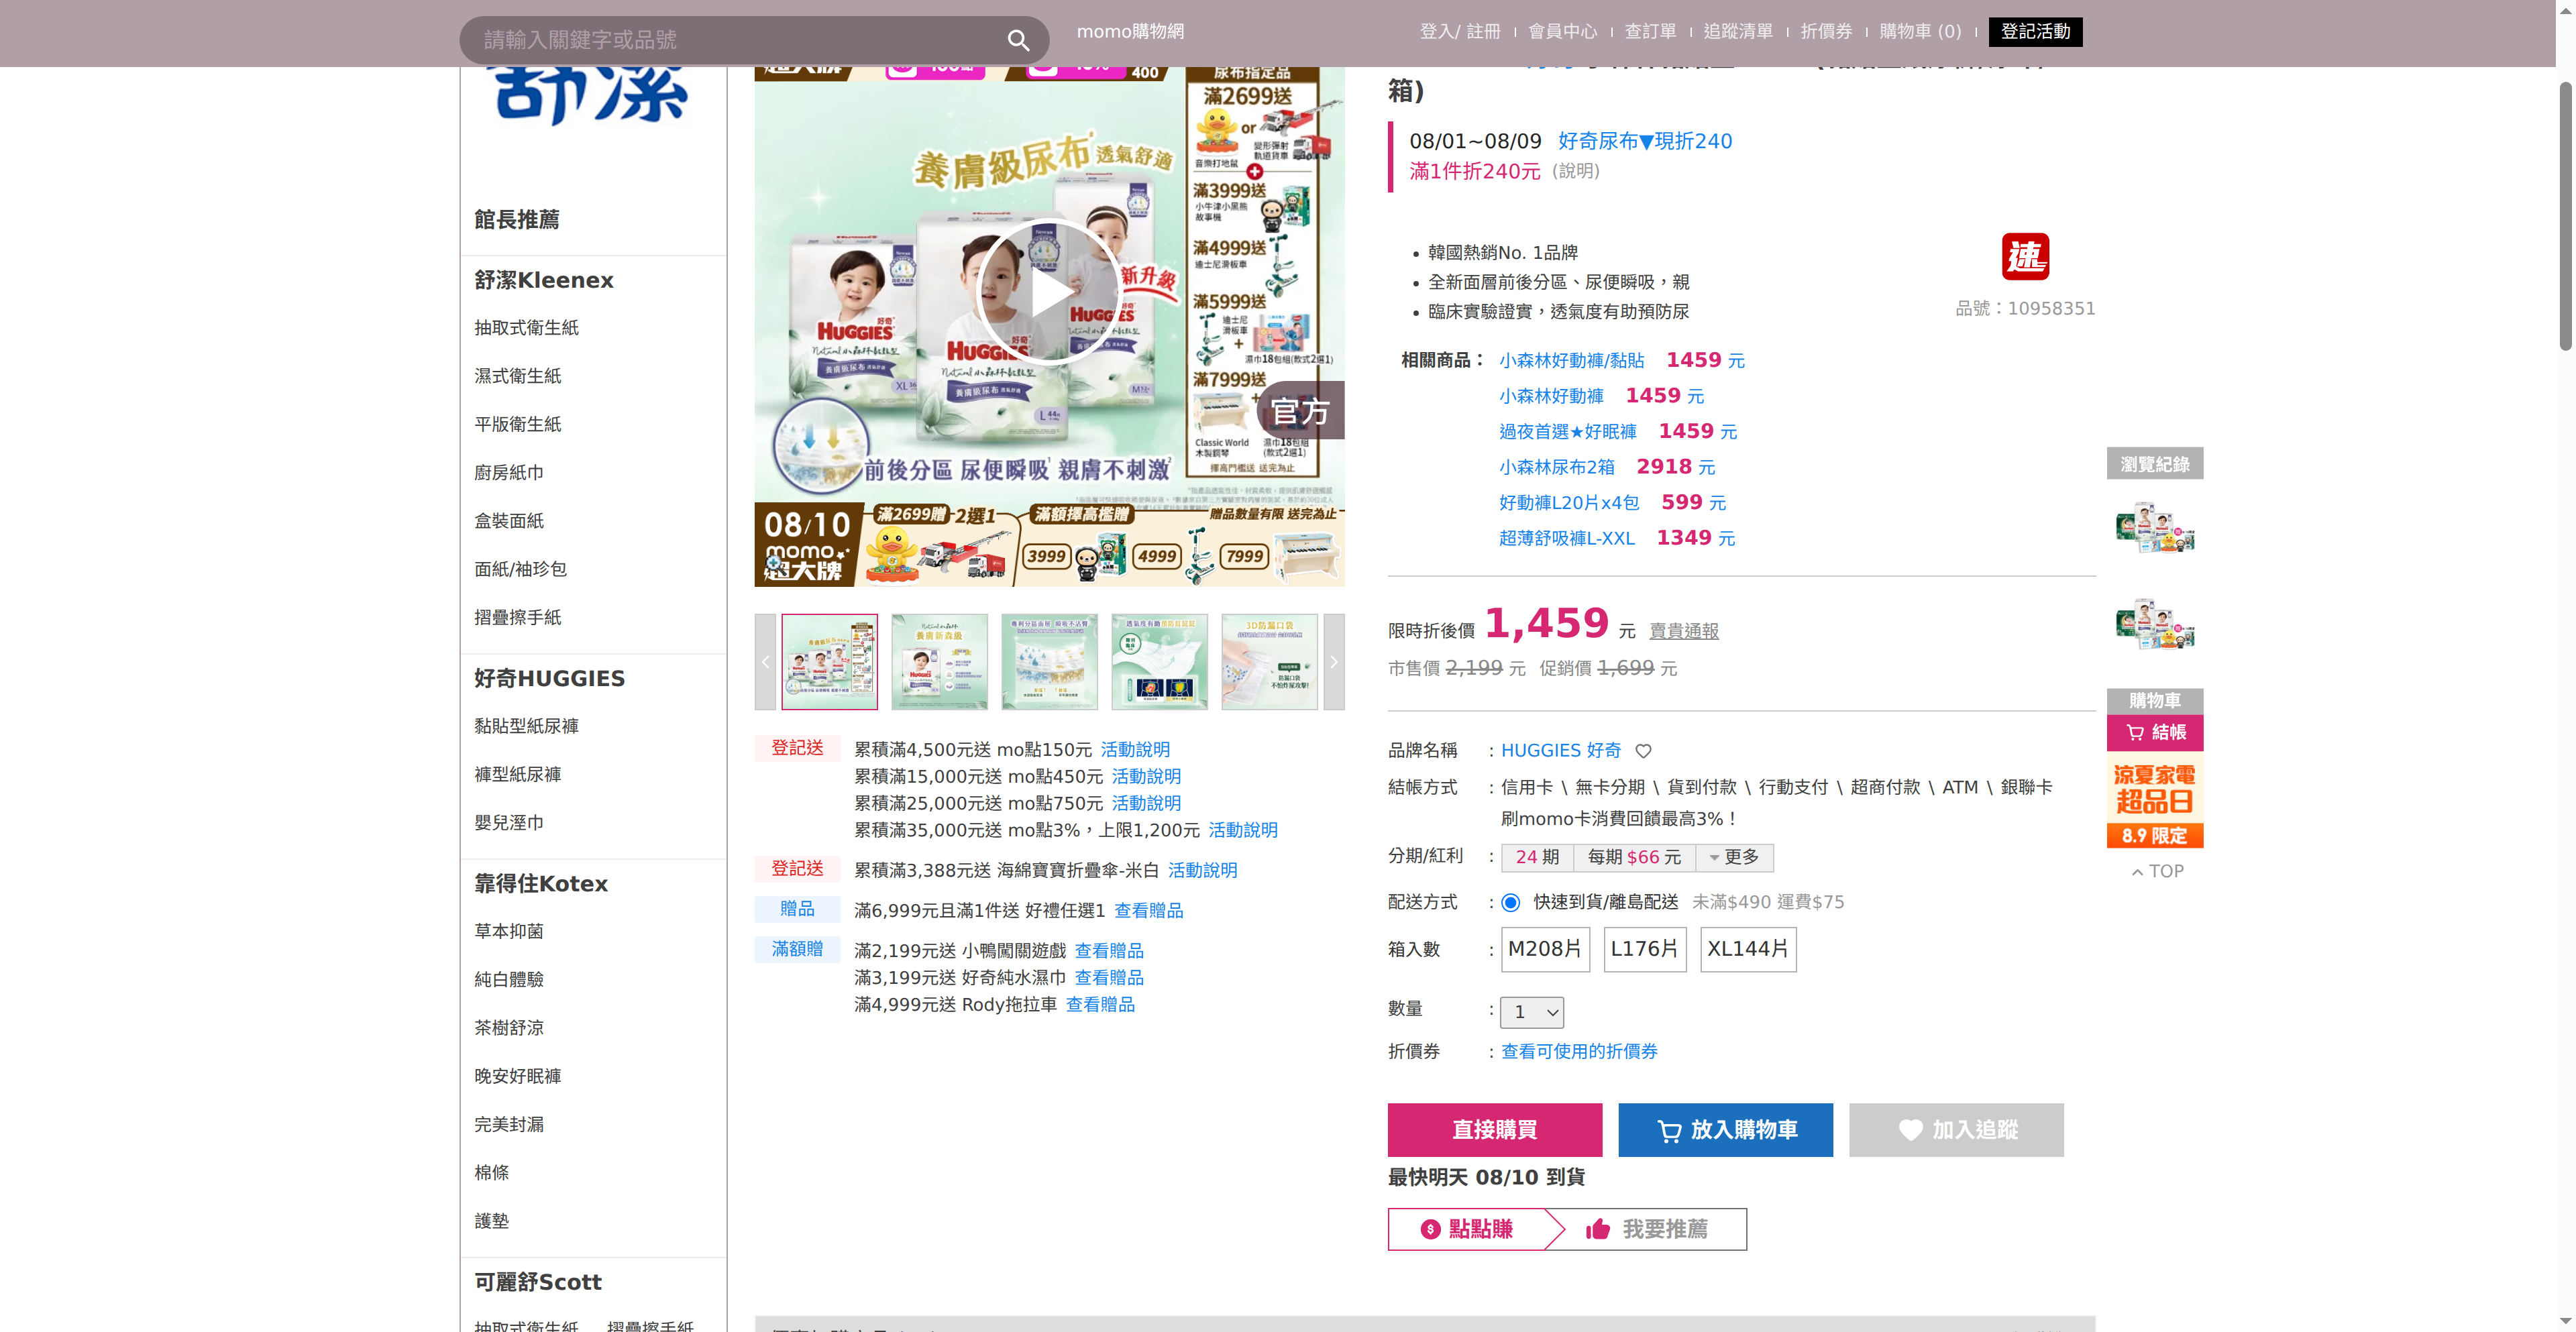
Task: Open related product 小森林尿布2箱
Action: (x=1556, y=467)
